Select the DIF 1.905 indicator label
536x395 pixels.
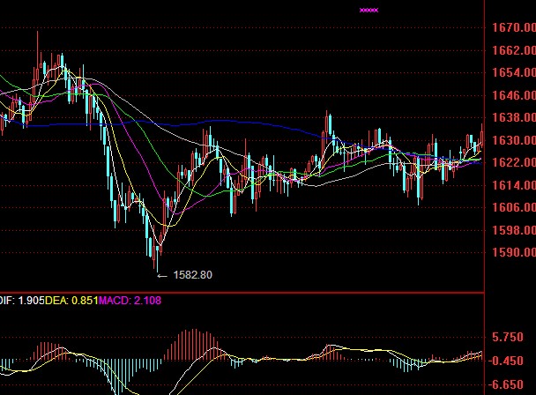click(16, 300)
